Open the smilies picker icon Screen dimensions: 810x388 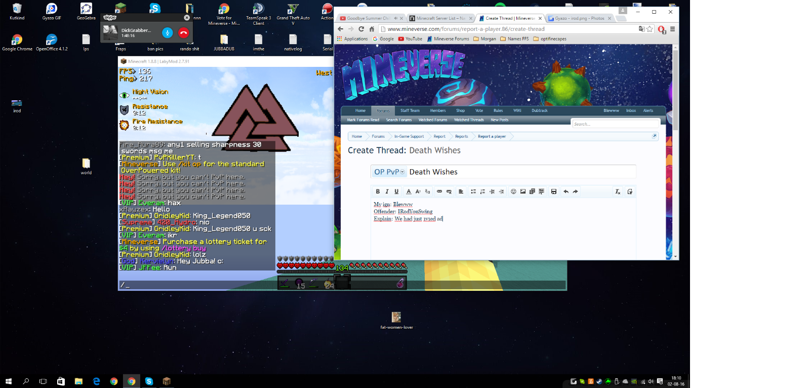pos(513,191)
